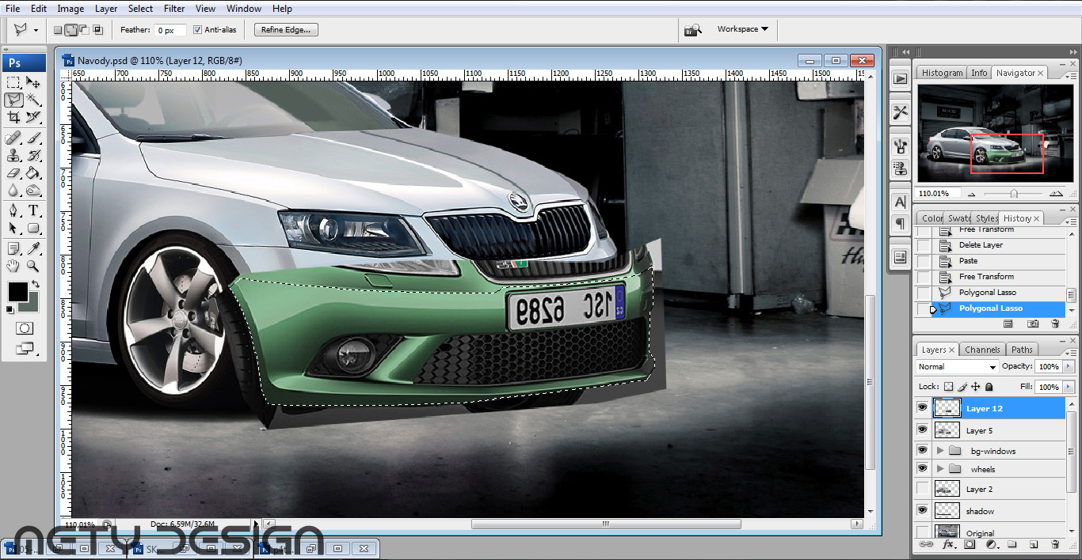Toggle the Anti-alias checkbox
The width and height of the screenshot is (1082, 560).
pyautogui.click(x=197, y=30)
